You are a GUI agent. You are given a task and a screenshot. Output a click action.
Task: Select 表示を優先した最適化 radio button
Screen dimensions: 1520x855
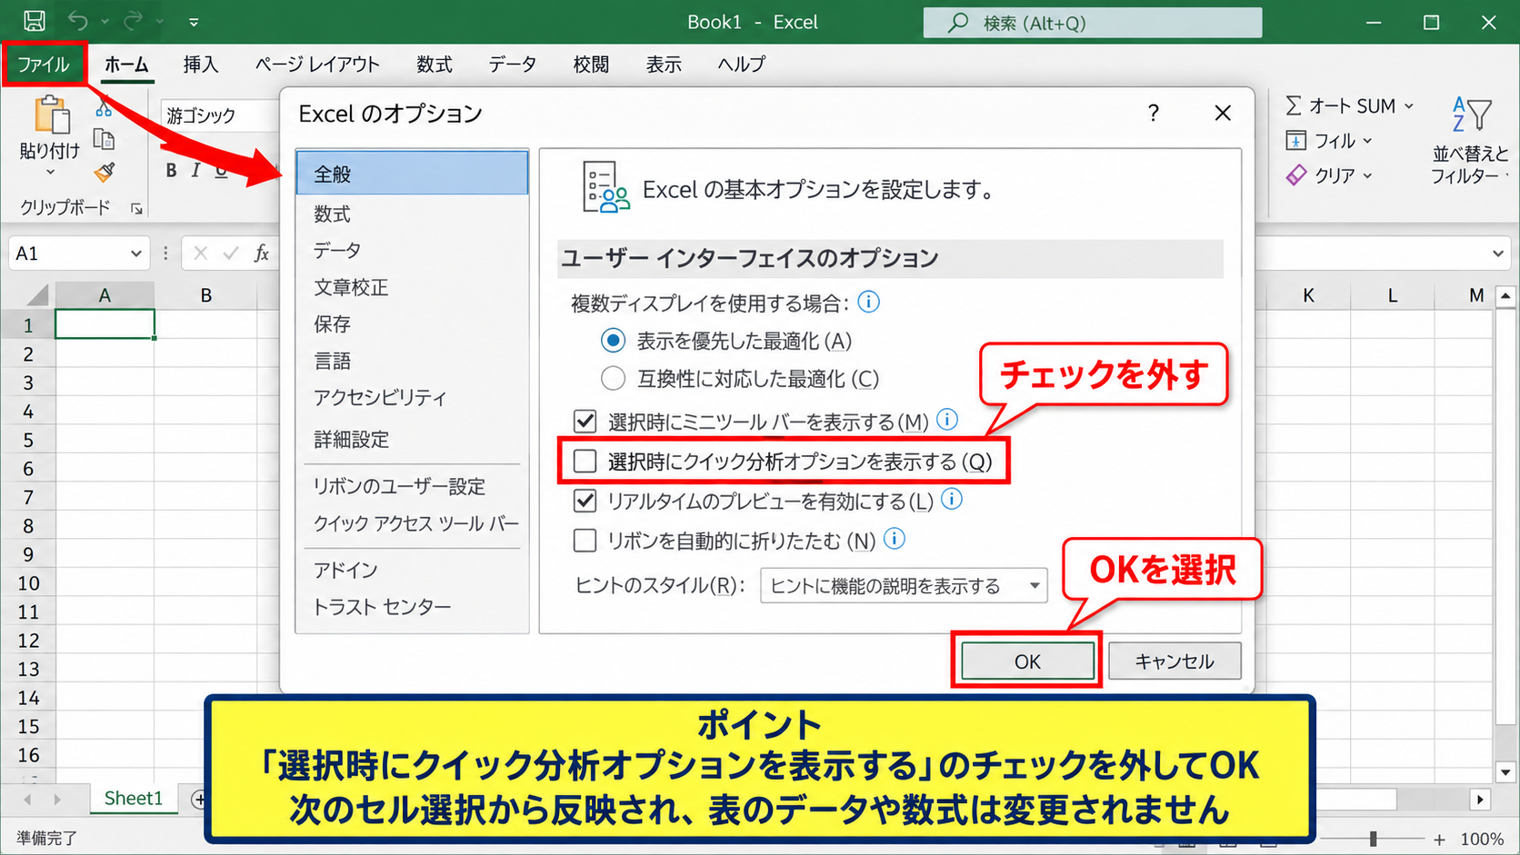pyautogui.click(x=614, y=341)
